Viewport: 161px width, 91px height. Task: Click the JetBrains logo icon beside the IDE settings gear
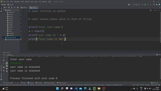(x=159, y=5)
